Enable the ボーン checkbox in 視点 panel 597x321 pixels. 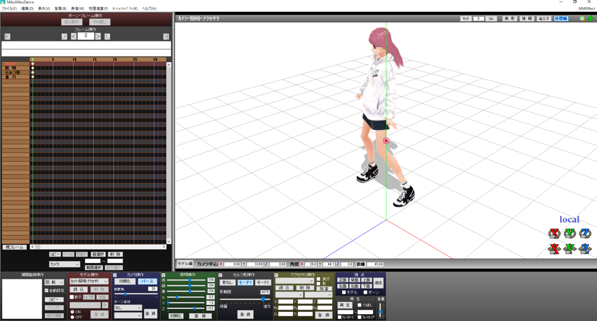365,293
